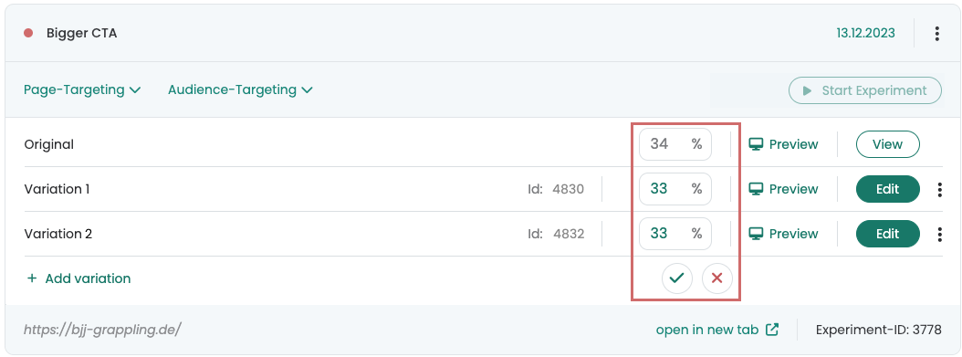Image resolution: width=962 pixels, height=357 pixels.
Task: Click open in new tab link
Action: tap(706, 330)
